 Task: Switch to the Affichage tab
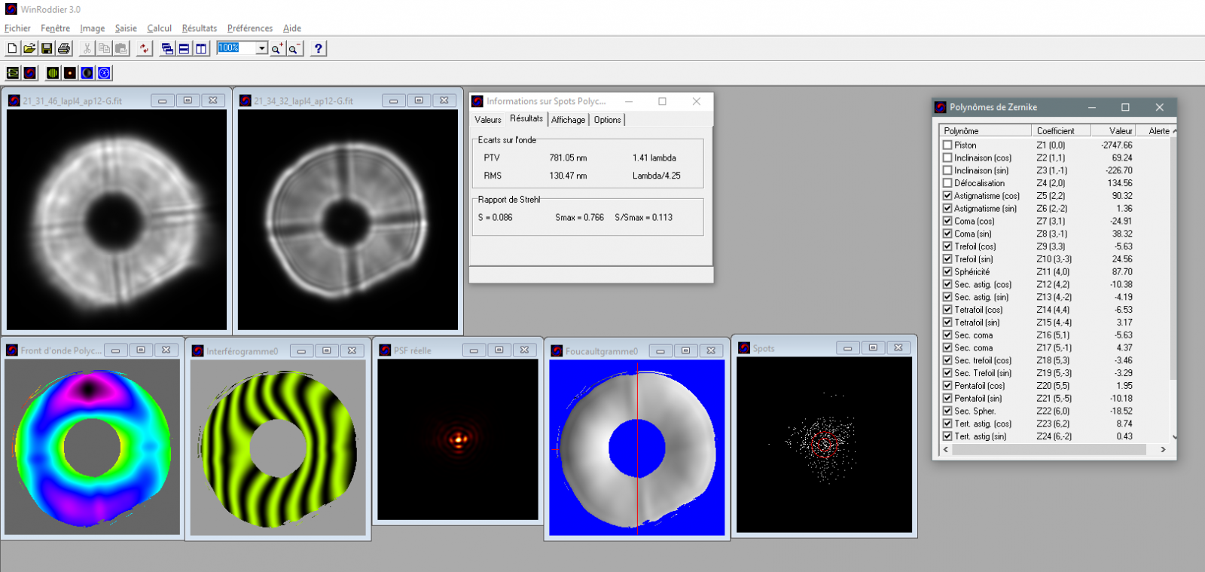(569, 120)
